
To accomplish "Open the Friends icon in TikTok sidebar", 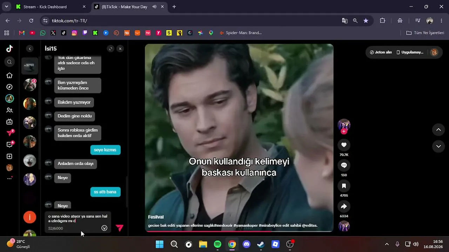I will tap(9, 110).
